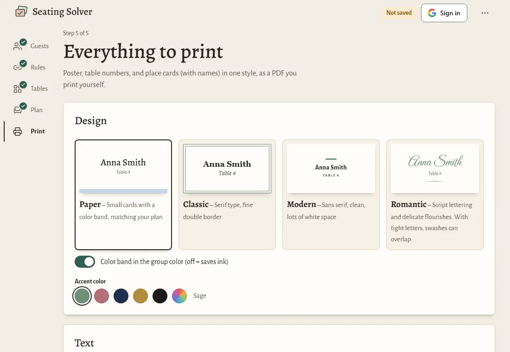Open the Guests step icon
Image resolution: width=510 pixels, height=352 pixels.
click(x=18, y=46)
